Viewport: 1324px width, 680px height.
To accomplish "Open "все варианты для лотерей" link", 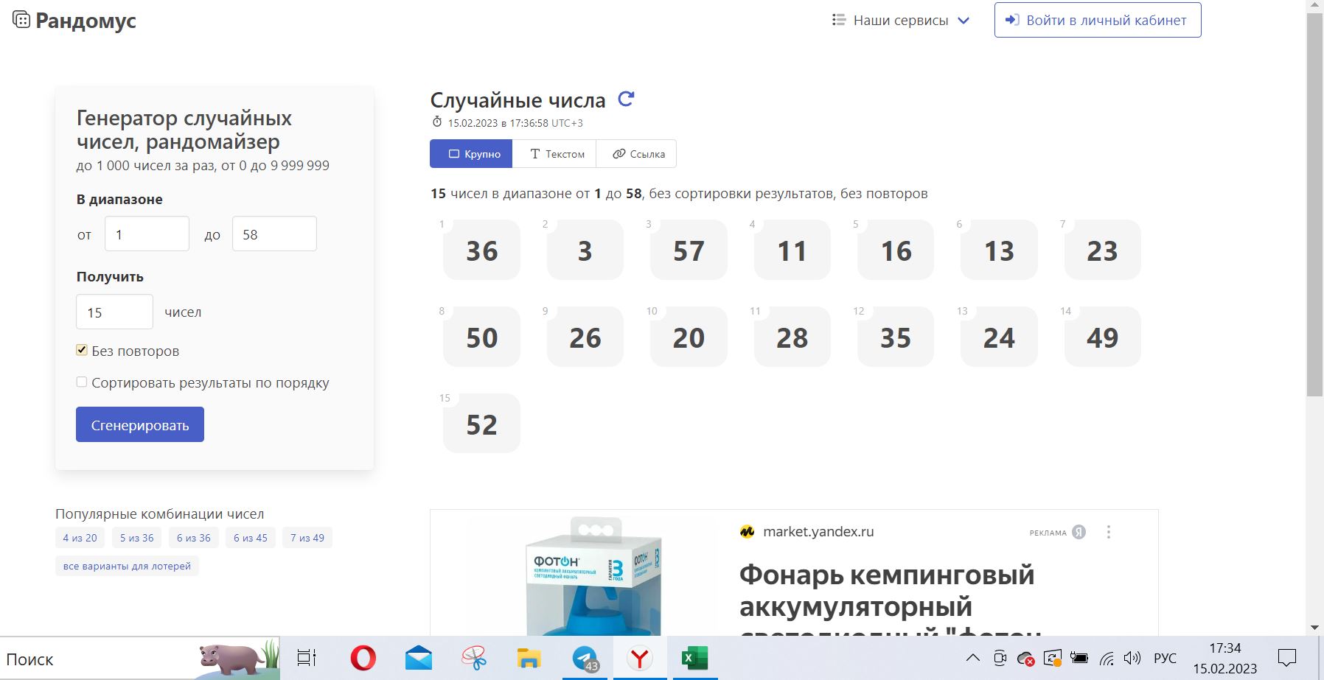I will coord(127,566).
